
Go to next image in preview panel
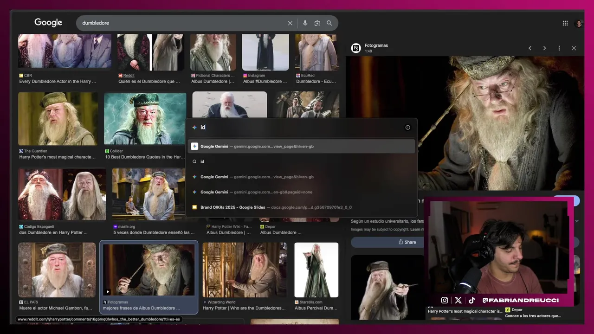544,48
